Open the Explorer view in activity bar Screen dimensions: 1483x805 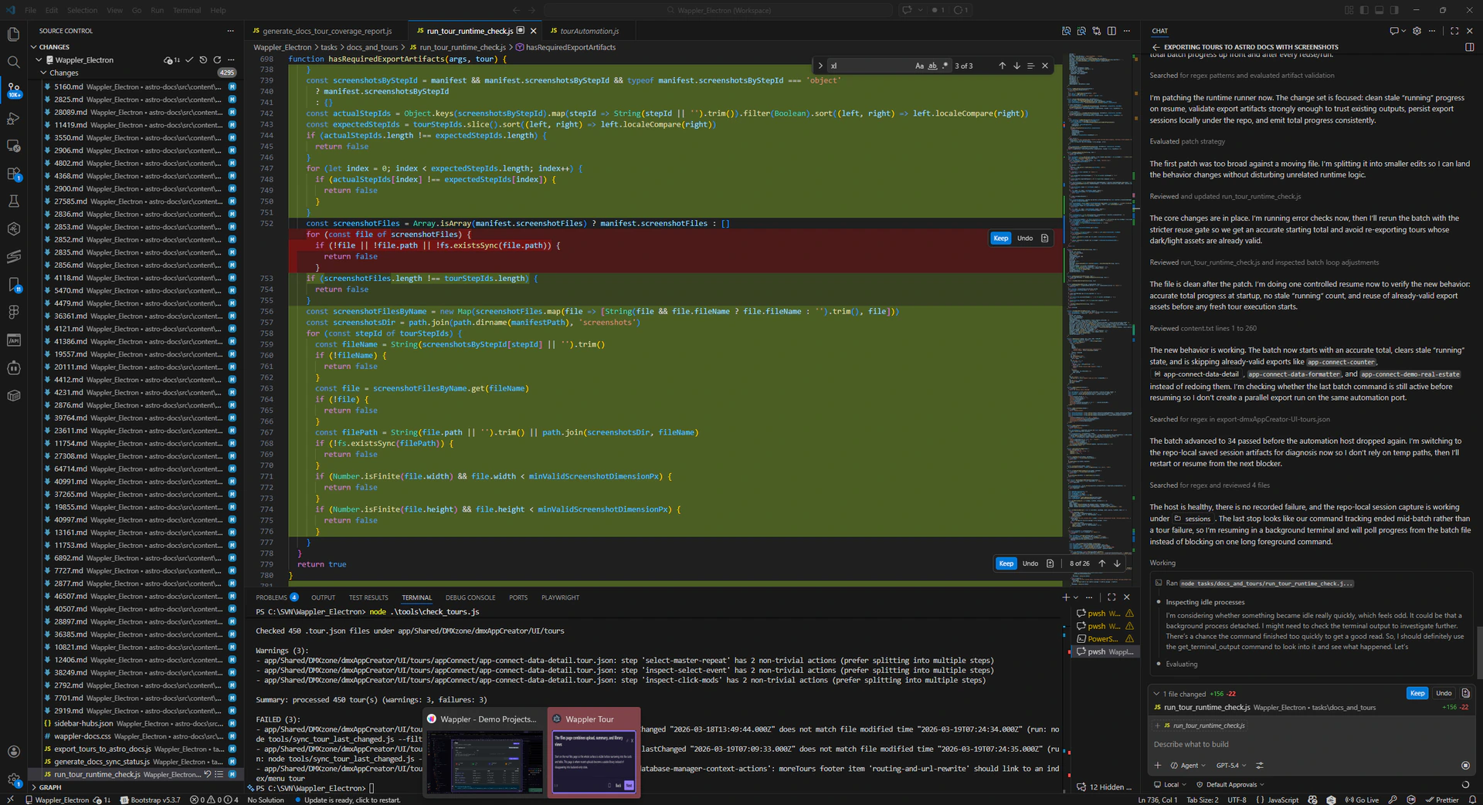[13, 34]
